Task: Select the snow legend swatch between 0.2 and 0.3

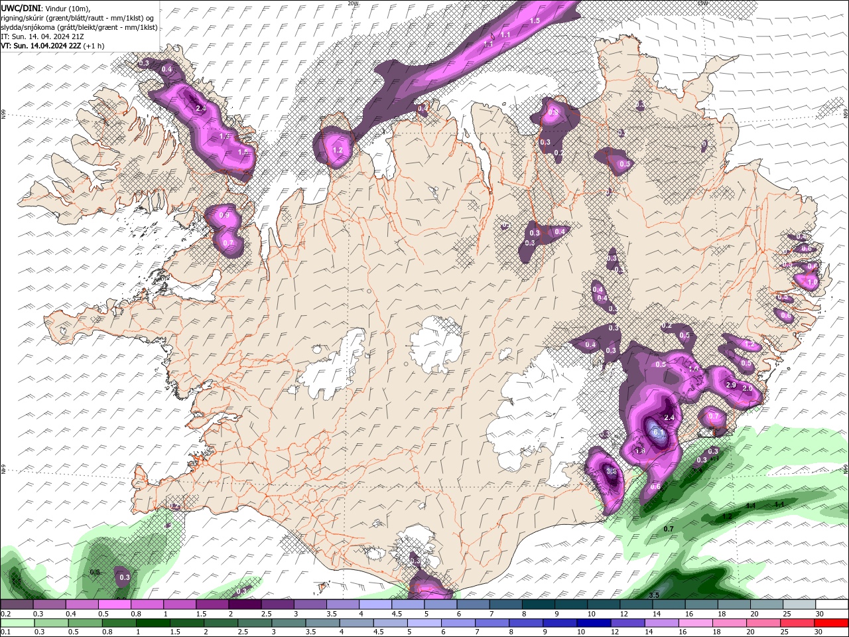Action: coord(17,604)
